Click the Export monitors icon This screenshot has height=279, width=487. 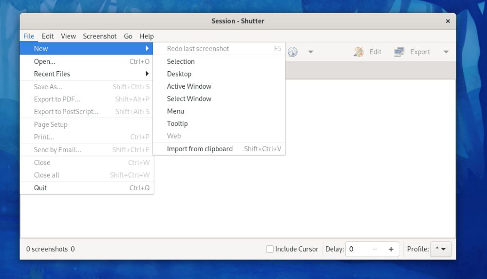399,52
